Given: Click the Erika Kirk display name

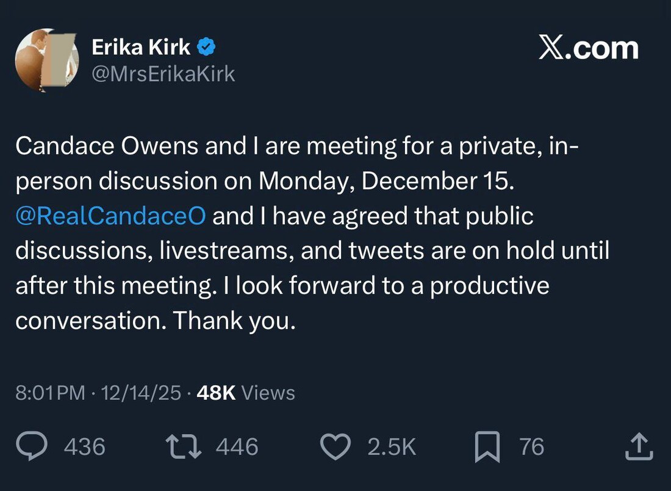Looking at the screenshot, I should tap(140, 47).
